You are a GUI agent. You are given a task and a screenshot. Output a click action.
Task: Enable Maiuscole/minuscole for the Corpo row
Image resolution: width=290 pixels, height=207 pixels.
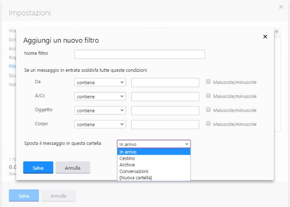(208, 124)
